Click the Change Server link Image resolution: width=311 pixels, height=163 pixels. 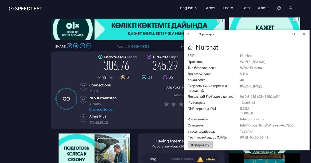click(101, 109)
